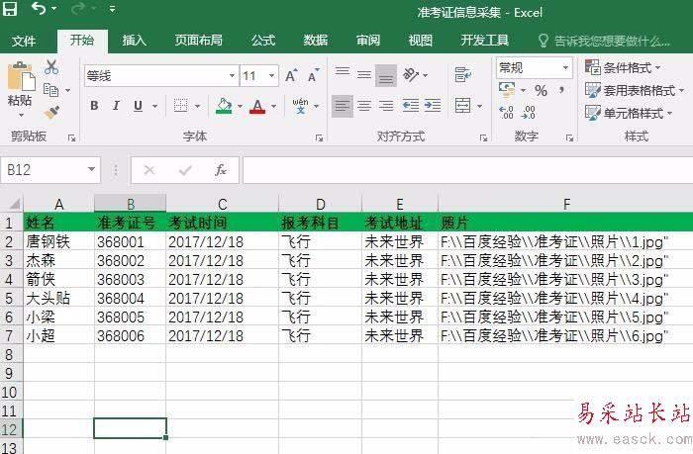Open the 剪贴板 pane launcher
Screen dimensions: 693x454
click(71, 138)
